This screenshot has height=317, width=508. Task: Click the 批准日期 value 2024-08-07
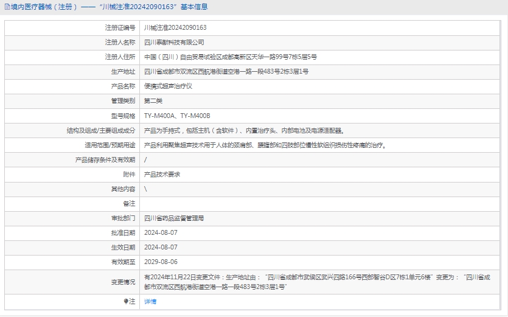pos(161,232)
